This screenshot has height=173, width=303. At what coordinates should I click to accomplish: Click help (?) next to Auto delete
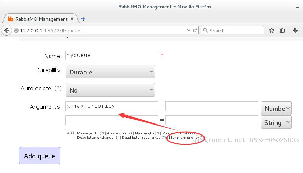[58, 88]
